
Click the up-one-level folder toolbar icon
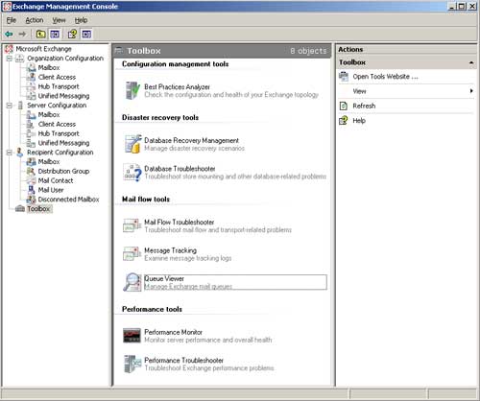click(x=40, y=34)
